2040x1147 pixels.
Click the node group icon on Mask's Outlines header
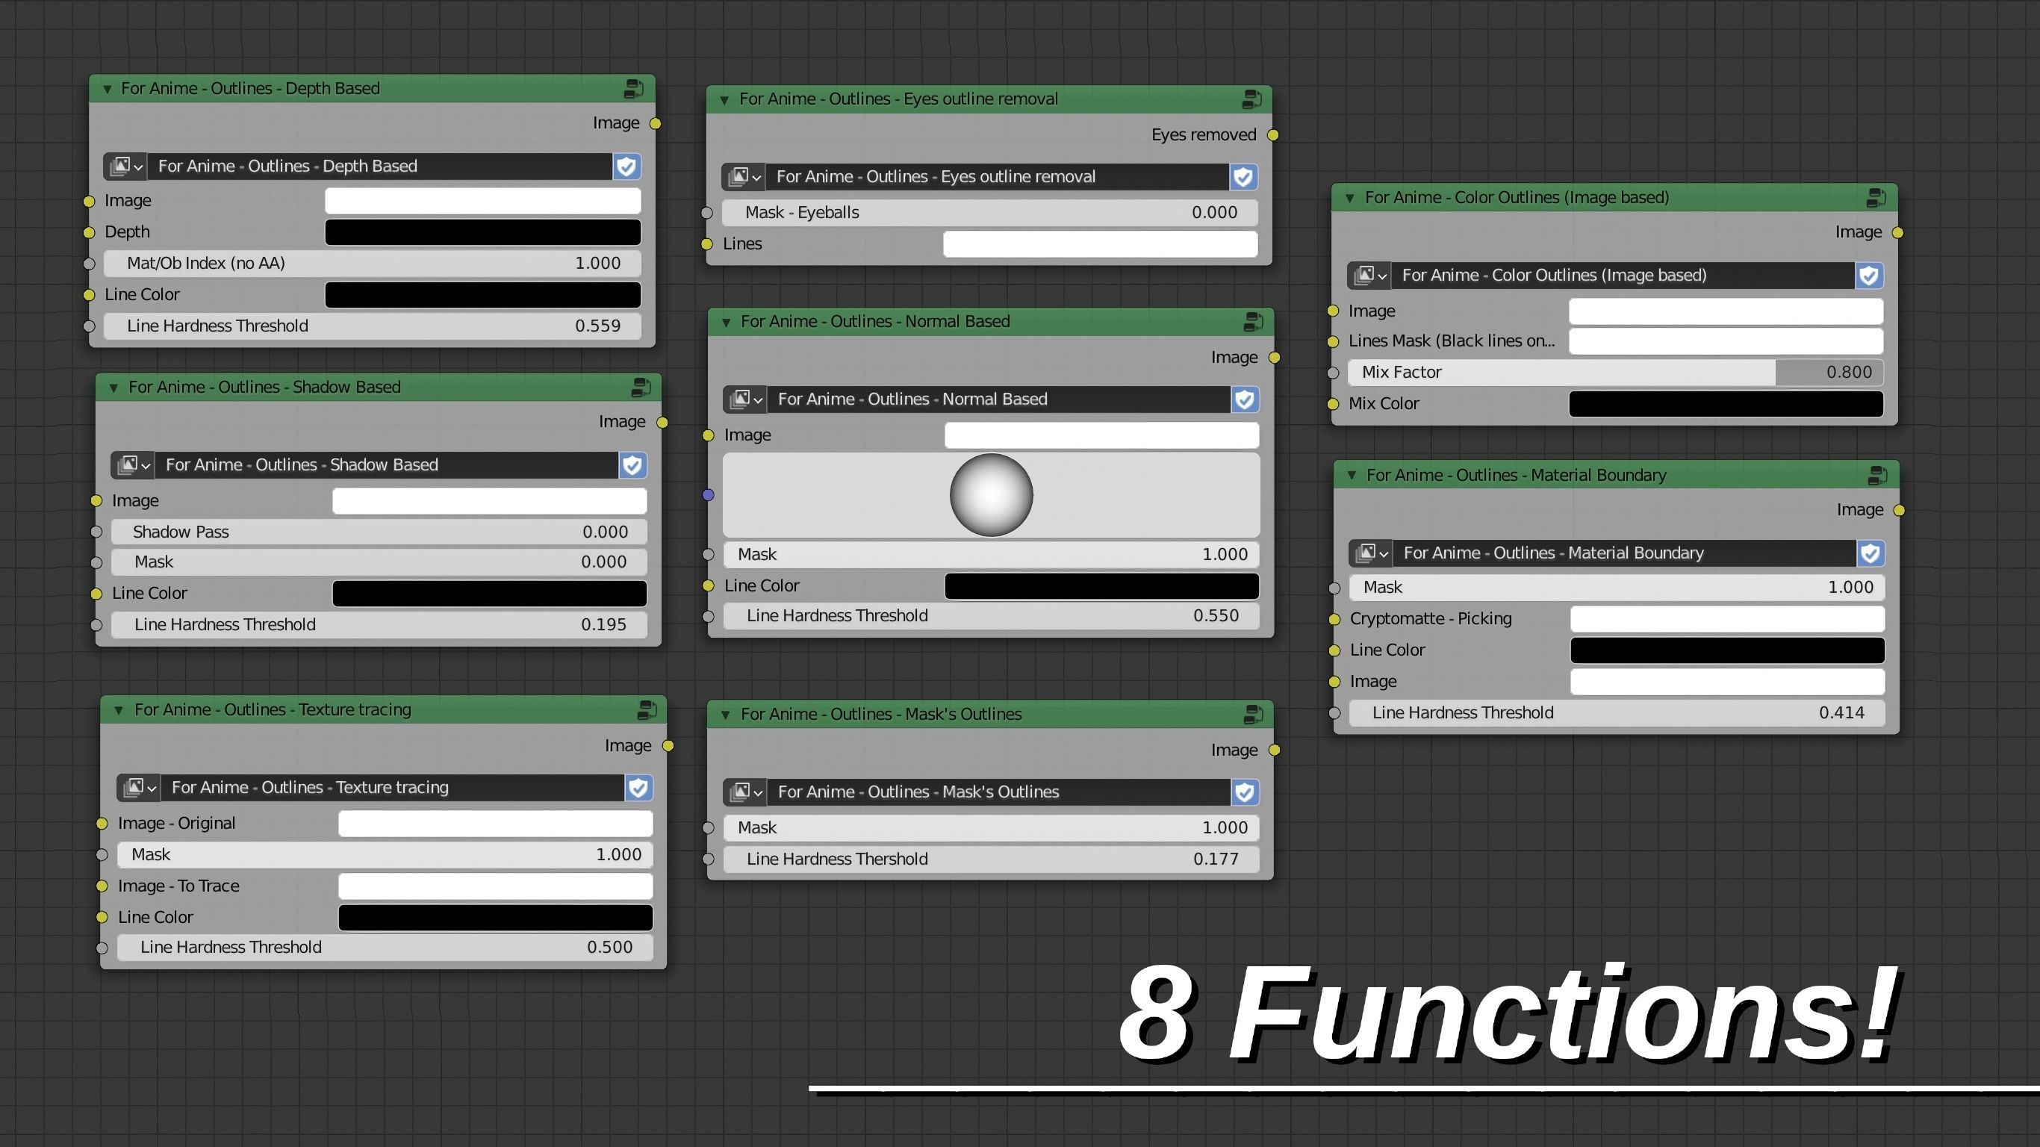pyautogui.click(x=1253, y=715)
